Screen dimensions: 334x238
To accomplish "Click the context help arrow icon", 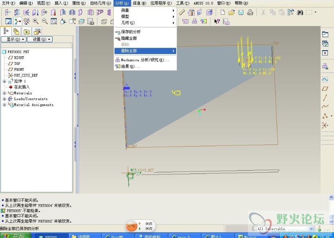I will (x=217, y=21).
